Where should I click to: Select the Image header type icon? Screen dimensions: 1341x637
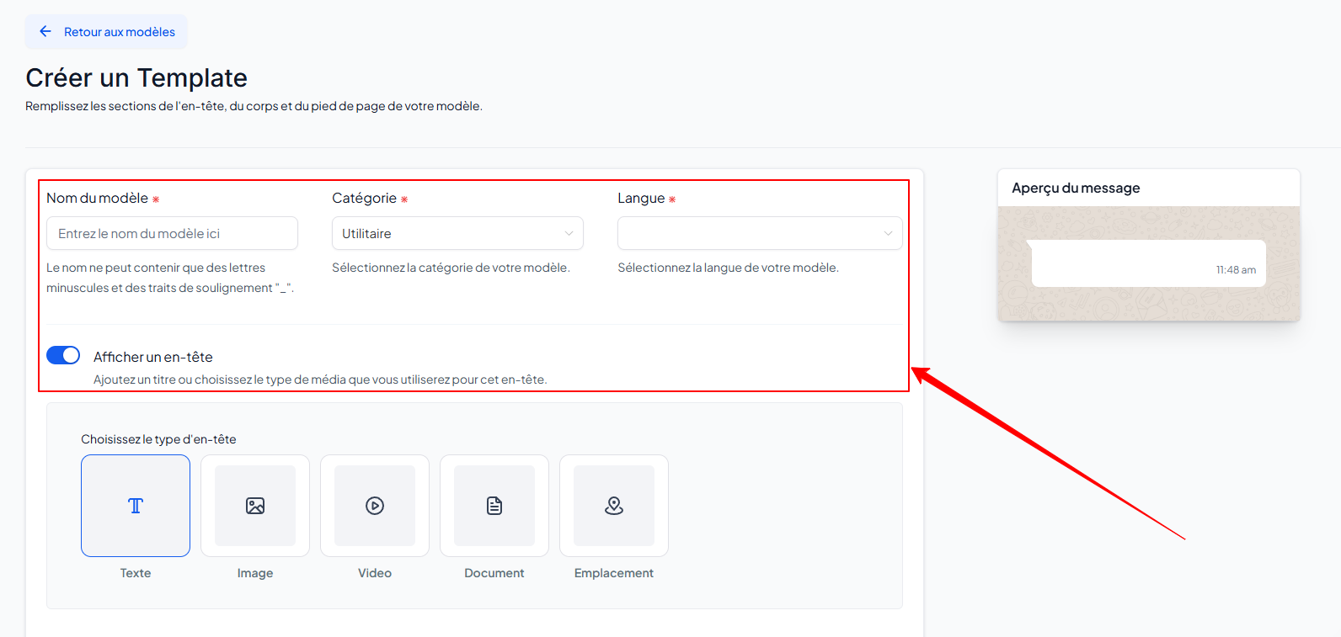pos(255,506)
